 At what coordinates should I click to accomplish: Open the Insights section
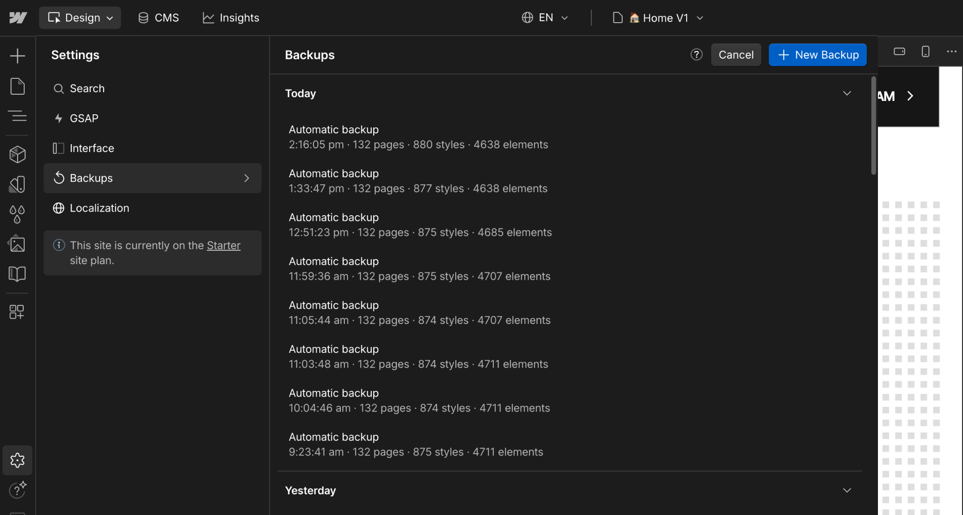[x=230, y=17]
